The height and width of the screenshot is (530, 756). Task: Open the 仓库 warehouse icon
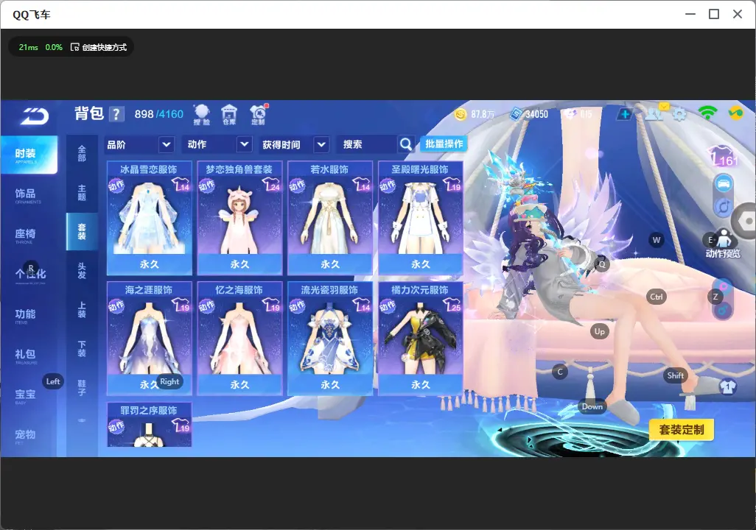(229, 115)
